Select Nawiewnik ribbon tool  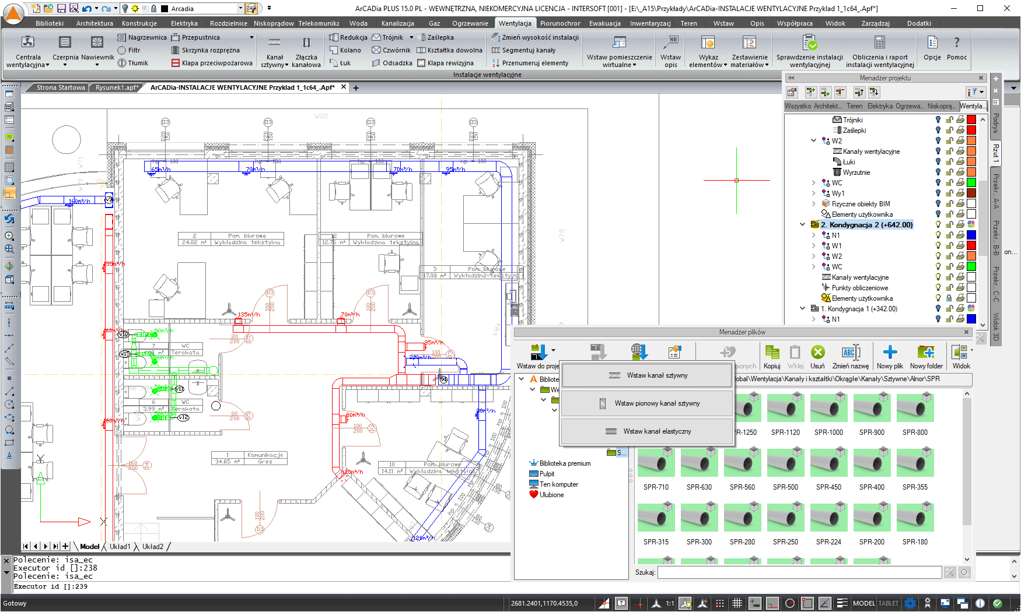97,51
